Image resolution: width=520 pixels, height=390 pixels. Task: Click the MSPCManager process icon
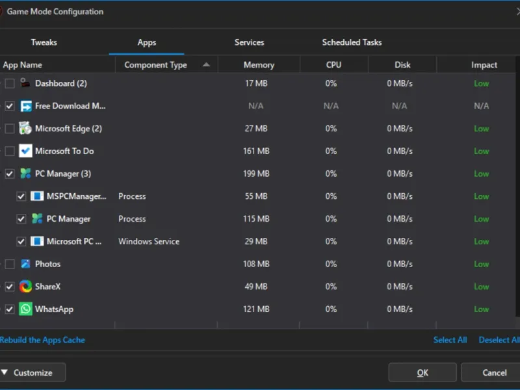37,196
